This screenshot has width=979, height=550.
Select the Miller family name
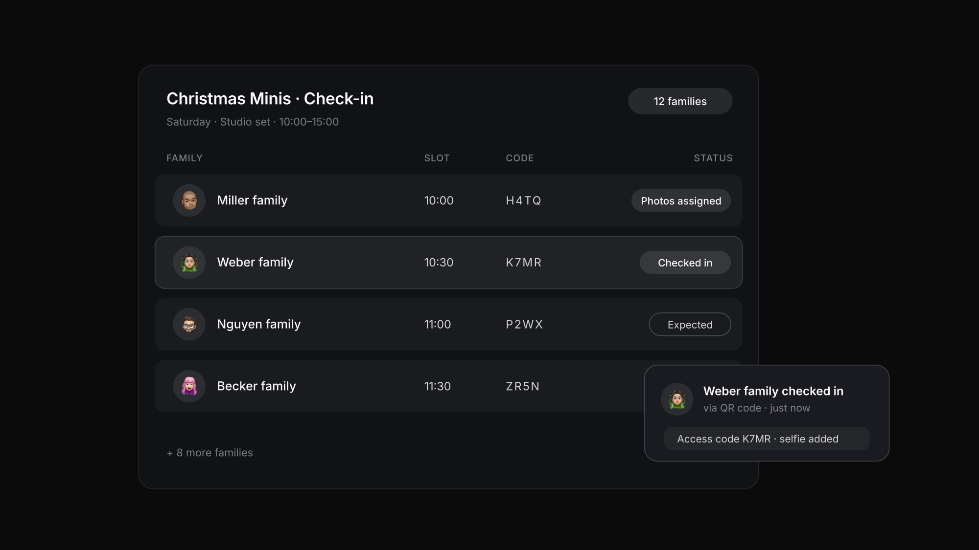click(252, 200)
